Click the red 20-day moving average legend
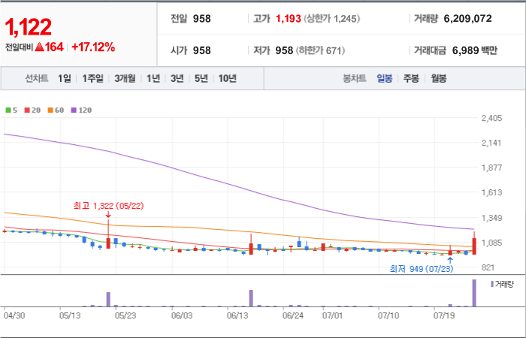 coord(32,110)
